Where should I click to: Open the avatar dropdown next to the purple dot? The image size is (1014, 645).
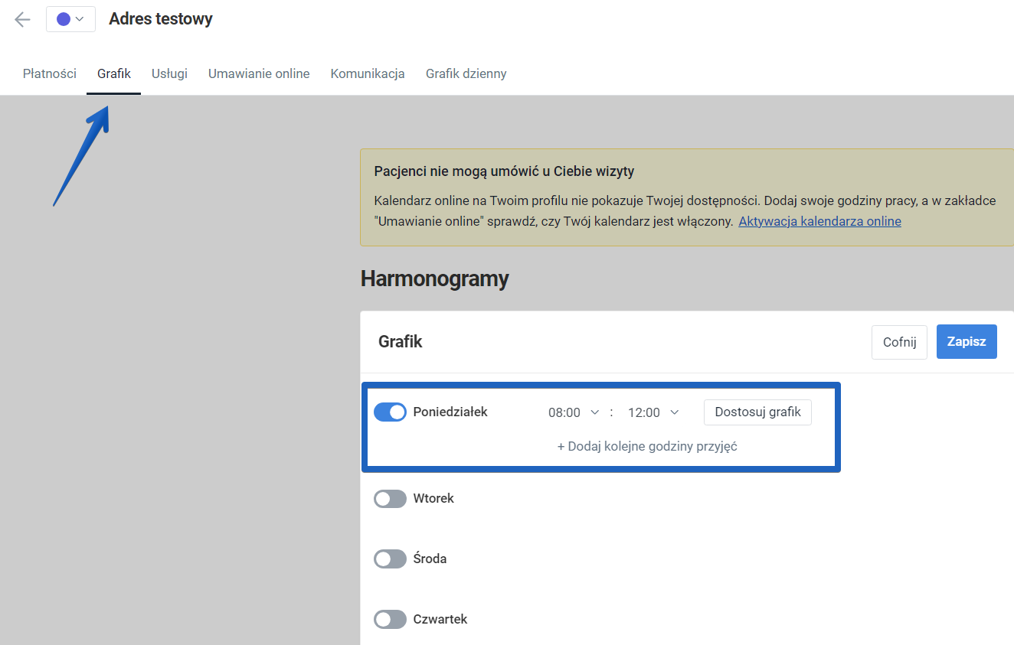pyautogui.click(x=77, y=19)
